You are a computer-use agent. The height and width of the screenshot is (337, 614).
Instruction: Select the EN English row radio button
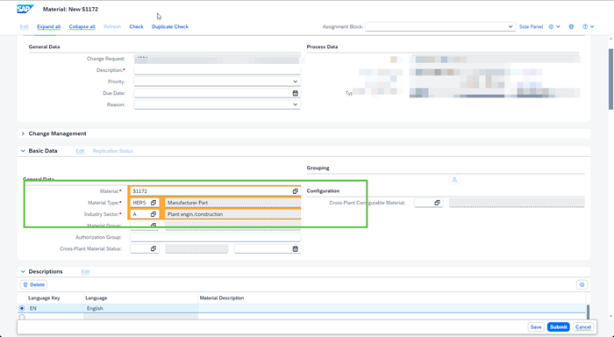click(x=22, y=308)
